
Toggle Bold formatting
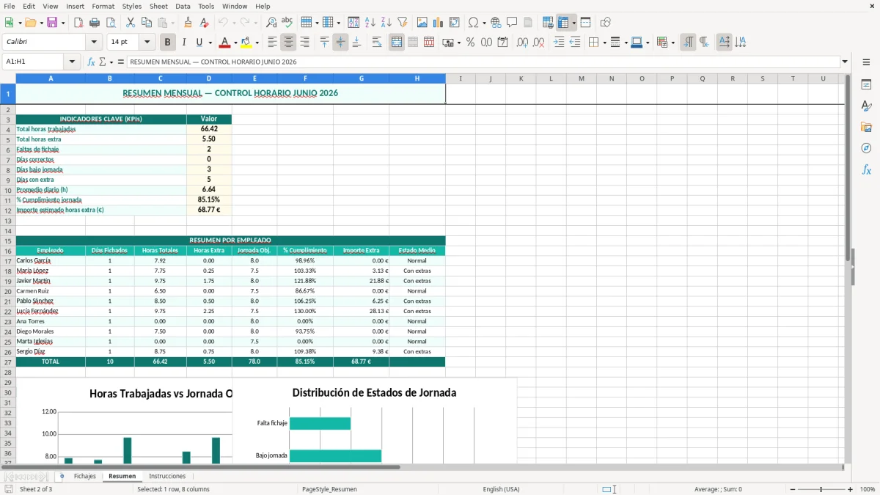click(x=168, y=43)
